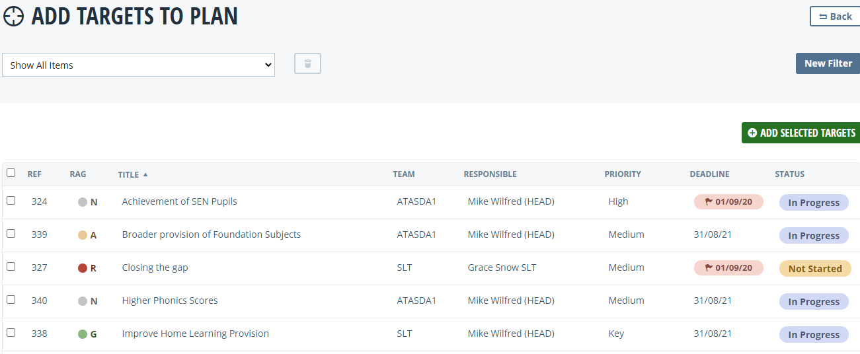
Task: Click deadline 31/08/21 for row 338
Action: 713,334
